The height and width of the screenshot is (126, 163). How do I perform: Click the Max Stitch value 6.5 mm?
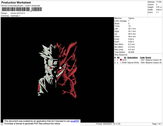click(x=131, y=44)
